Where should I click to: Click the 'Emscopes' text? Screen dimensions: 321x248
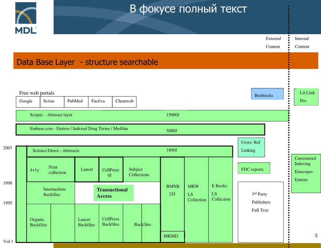(303, 171)
